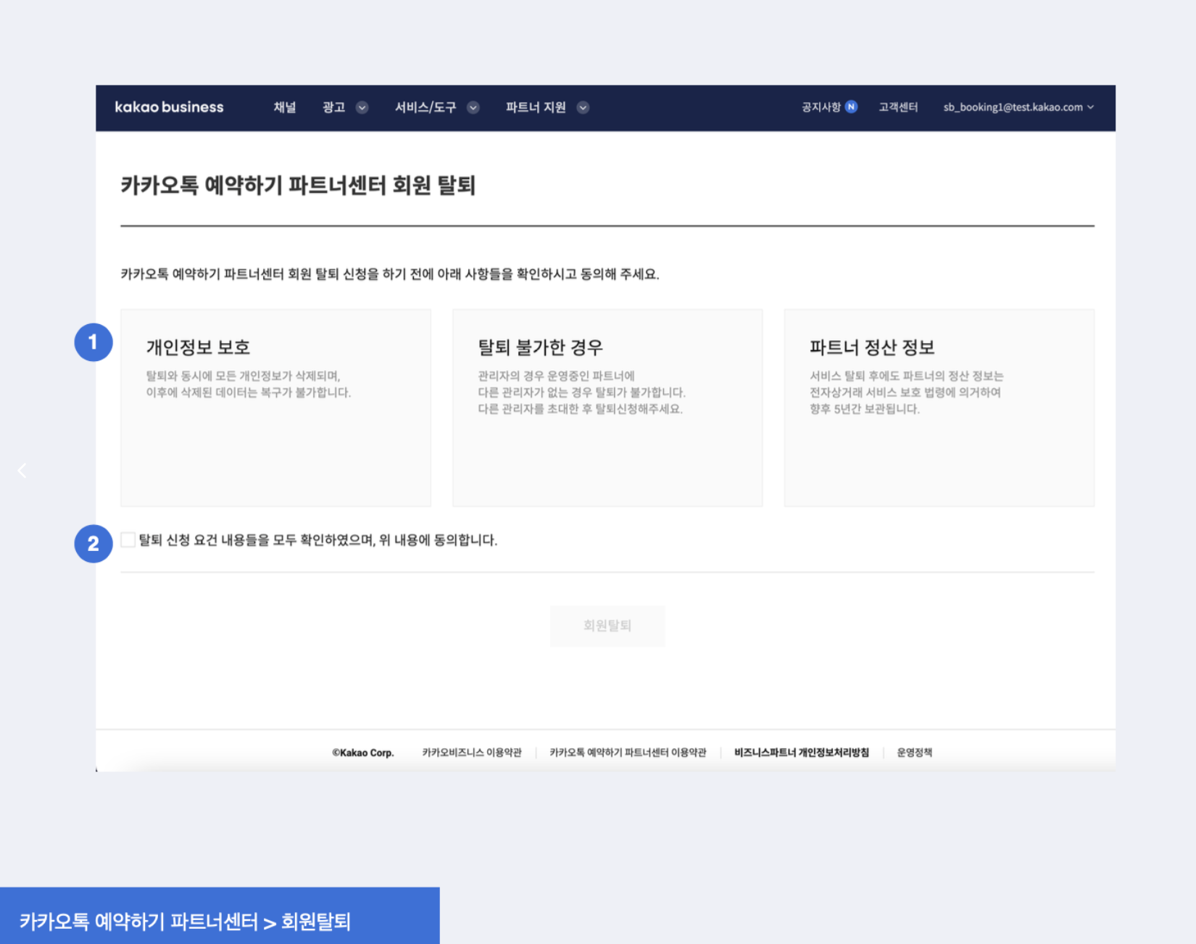Click the blue N badge beside 공지사항
The height and width of the screenshot is (944, 1196).
[851, 107]
